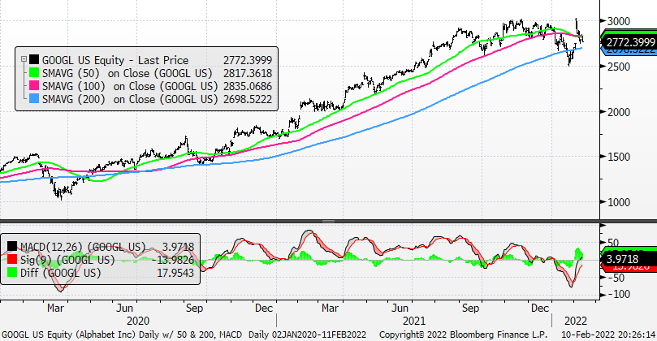Click the date range "Daily 02JAN2020-11FEB2022"
This screenshot has width=657, height=341.
(307, 335)
